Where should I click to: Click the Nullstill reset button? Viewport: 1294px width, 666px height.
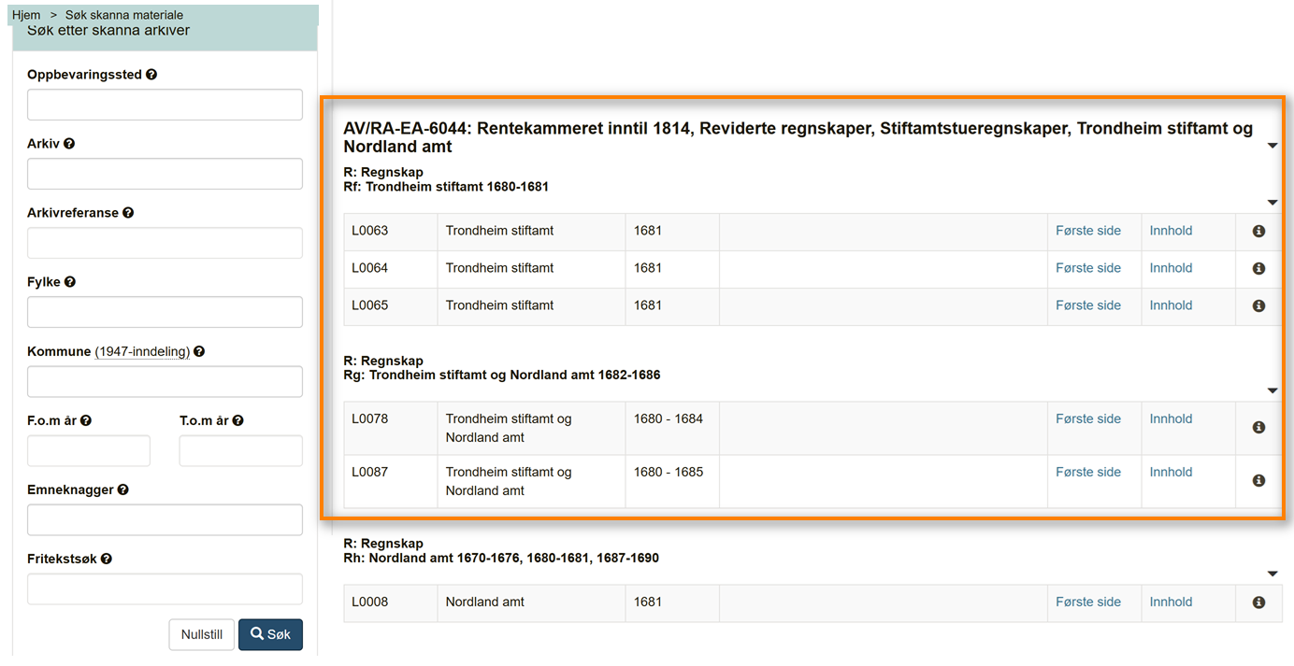pyautogui.click(x=201, y=634)
